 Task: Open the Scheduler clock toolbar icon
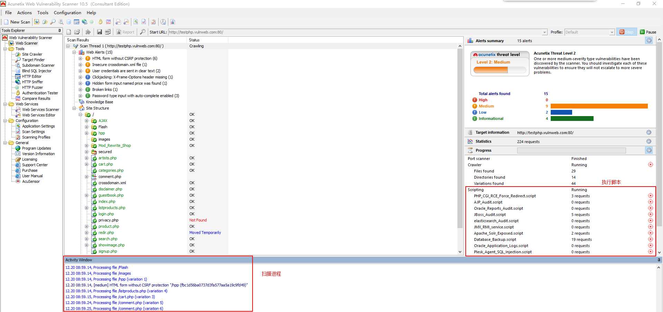163,22
